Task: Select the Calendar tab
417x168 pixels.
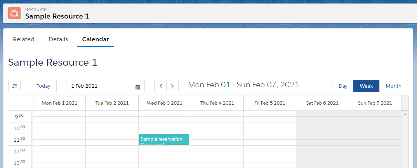Action: point(96,39)
